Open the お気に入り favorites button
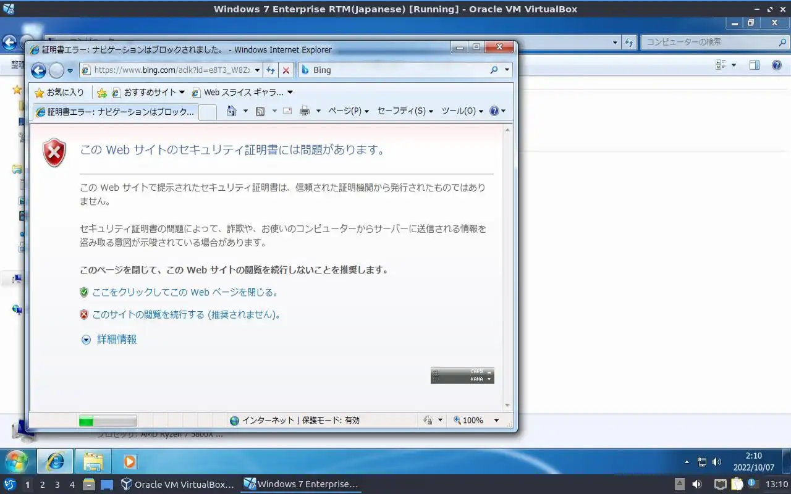 (59, 93)
